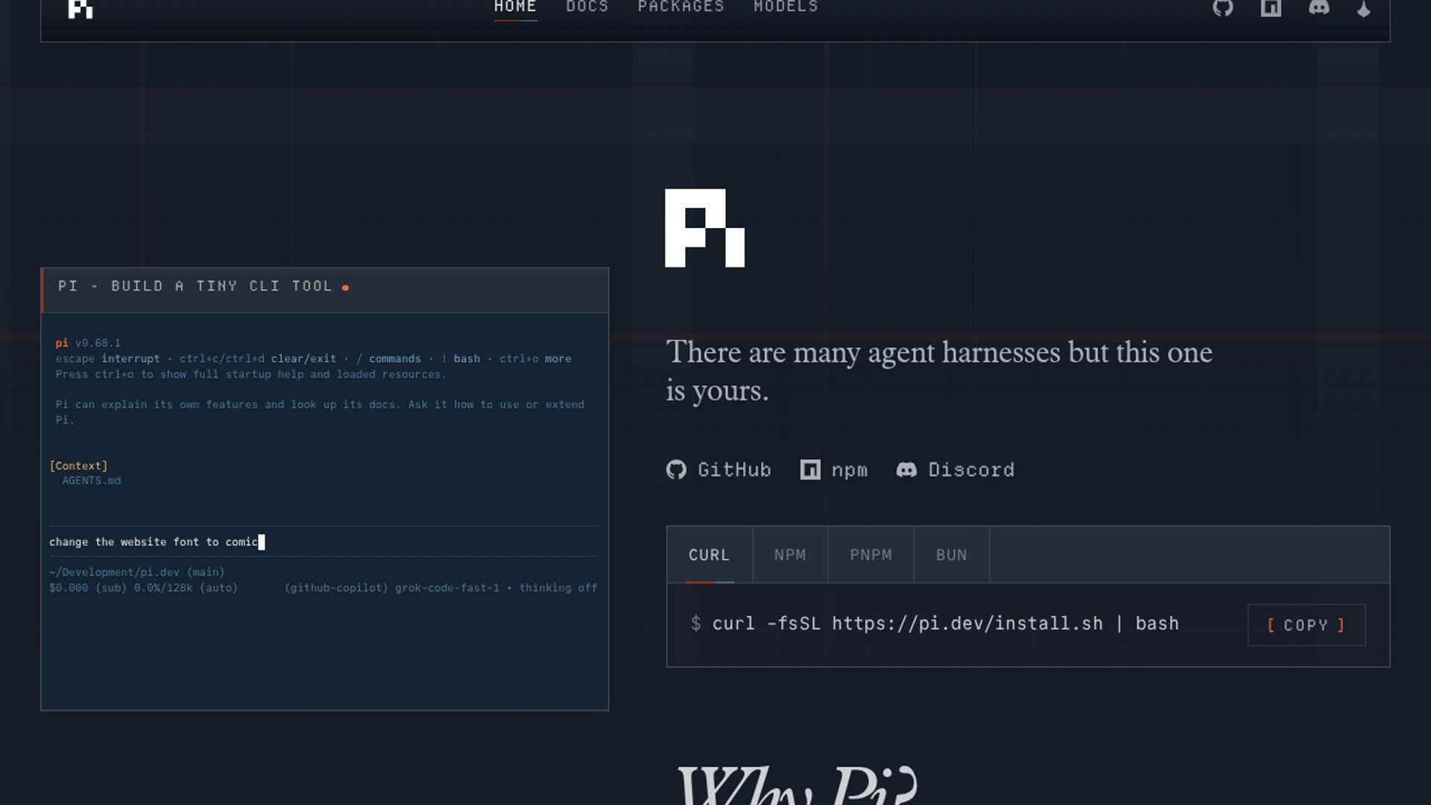This screenshot has width=1431, height=805.
Task: Click the npm icon beside the npm link
Action: (810, 470)
